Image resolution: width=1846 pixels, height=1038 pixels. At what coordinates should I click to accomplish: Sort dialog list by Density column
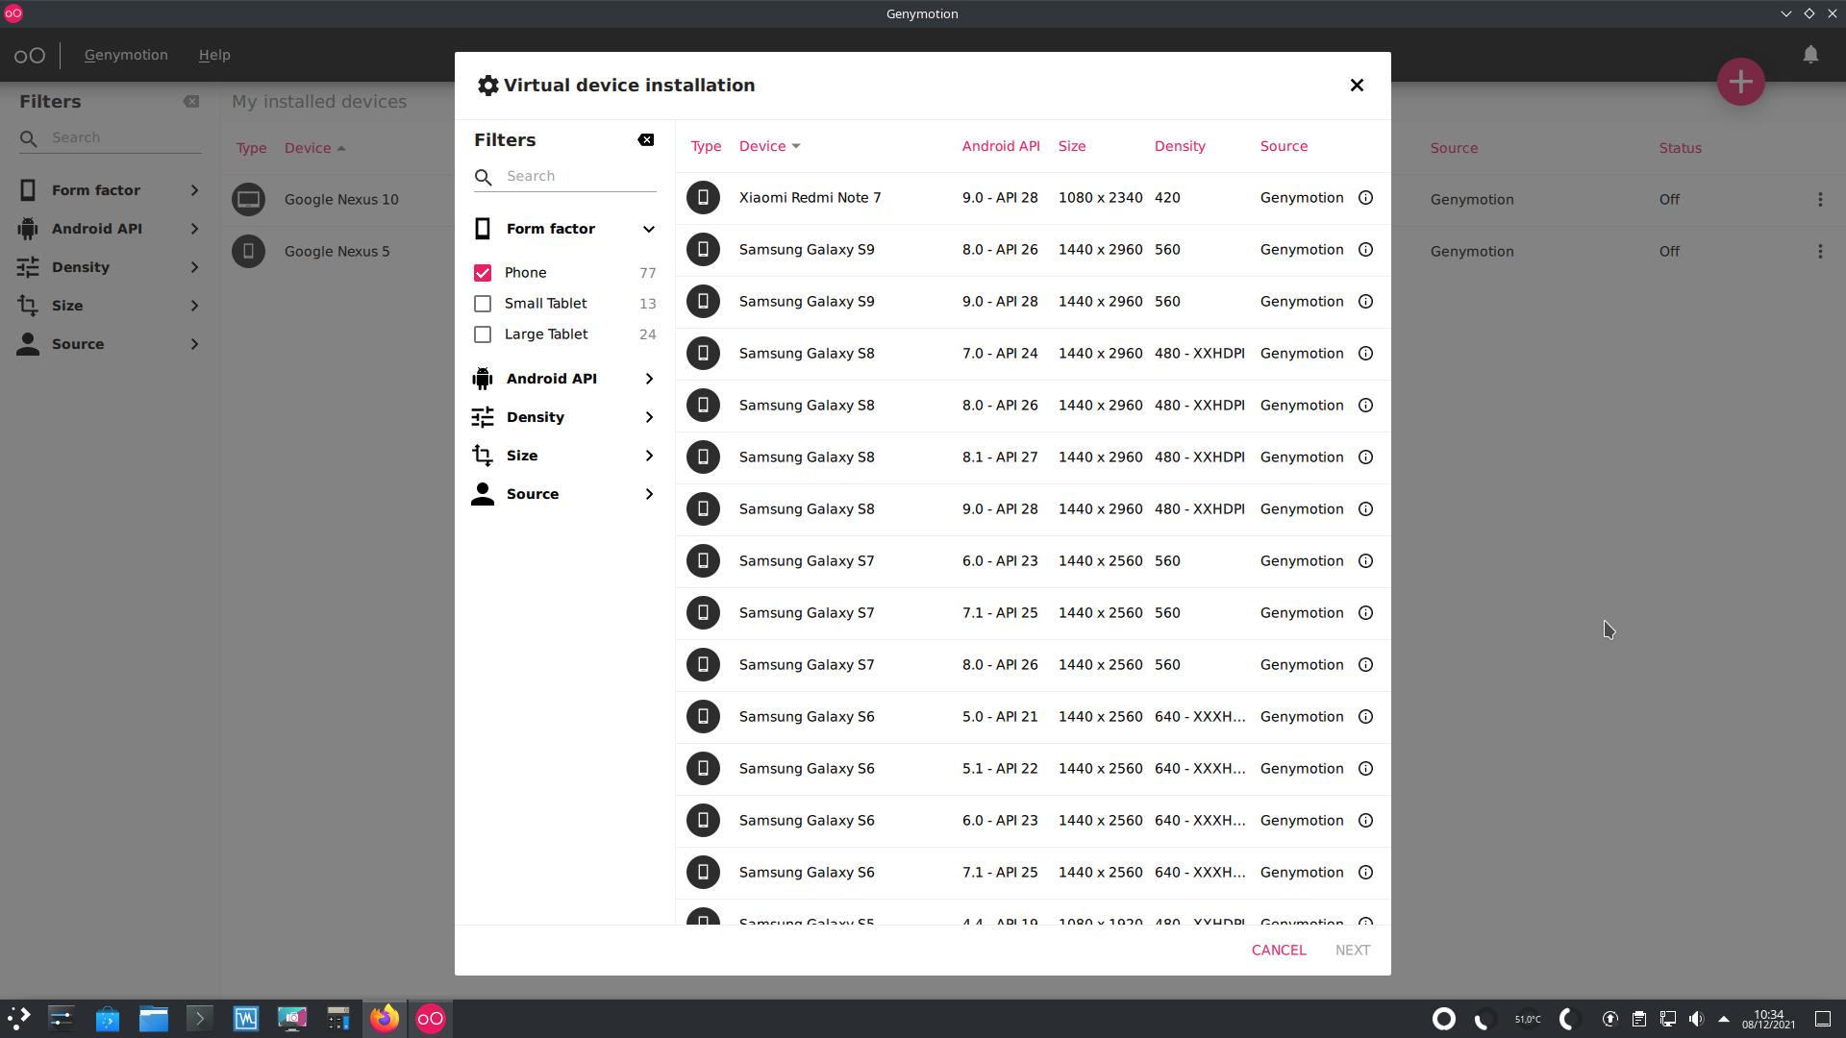coord(1180,146)
